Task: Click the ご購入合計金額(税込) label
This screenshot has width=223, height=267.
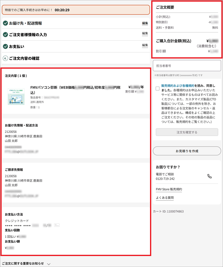Action: 174,41
